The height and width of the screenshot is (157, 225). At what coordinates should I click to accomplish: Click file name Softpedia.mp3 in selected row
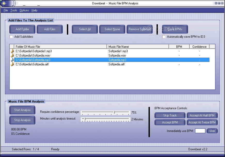coord(117,60)
